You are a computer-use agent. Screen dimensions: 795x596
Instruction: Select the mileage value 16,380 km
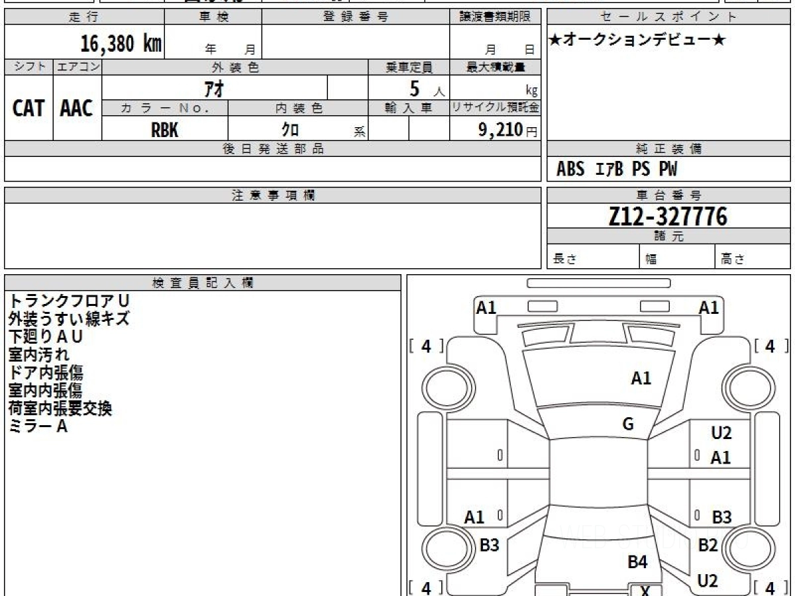pos(121,44)
